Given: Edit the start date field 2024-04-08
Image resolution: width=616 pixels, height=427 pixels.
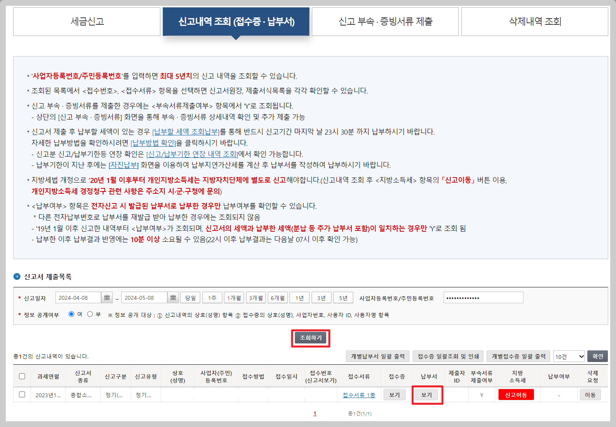Looking at the screenshot, I should (78, 298).
